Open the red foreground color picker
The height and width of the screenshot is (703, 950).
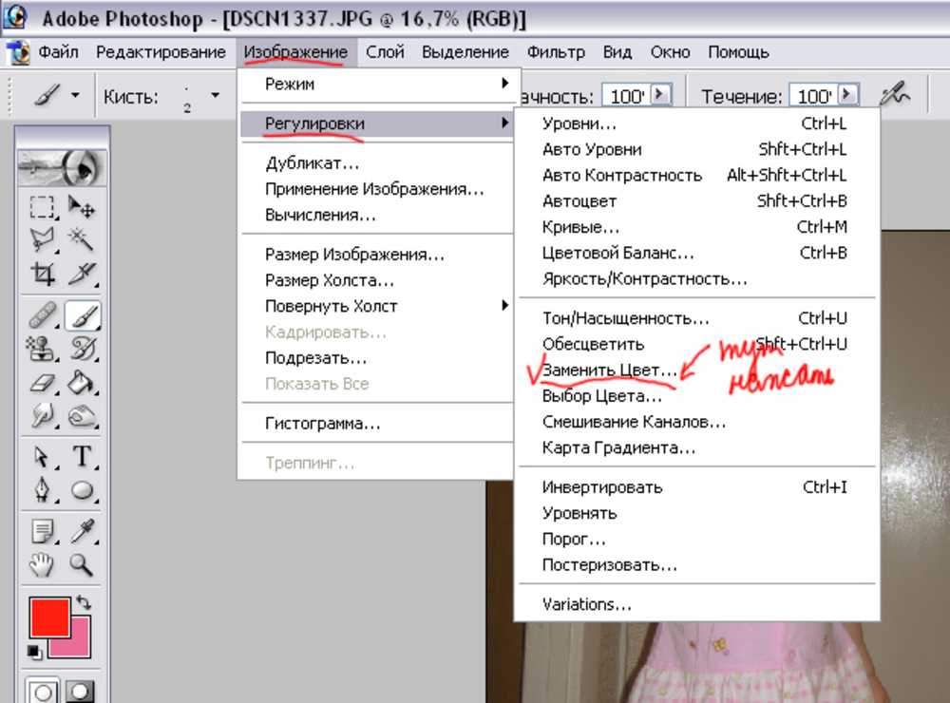click(x=49, y=617)
